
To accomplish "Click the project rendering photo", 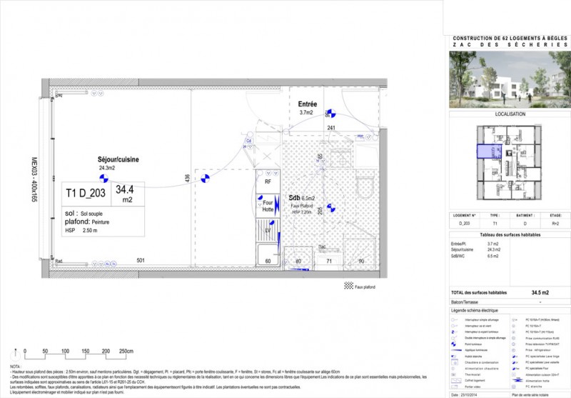I will [510, 79].
